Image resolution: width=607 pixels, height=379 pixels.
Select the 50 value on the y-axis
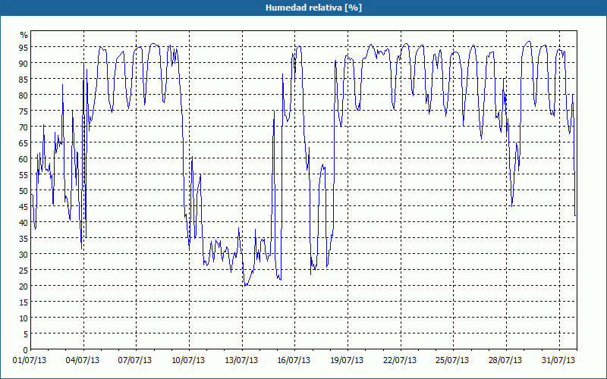click(24, 191)
